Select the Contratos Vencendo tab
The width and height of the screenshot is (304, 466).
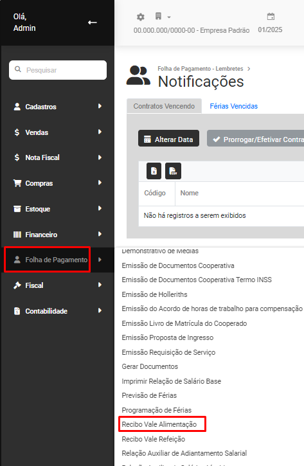click(164, 106)
